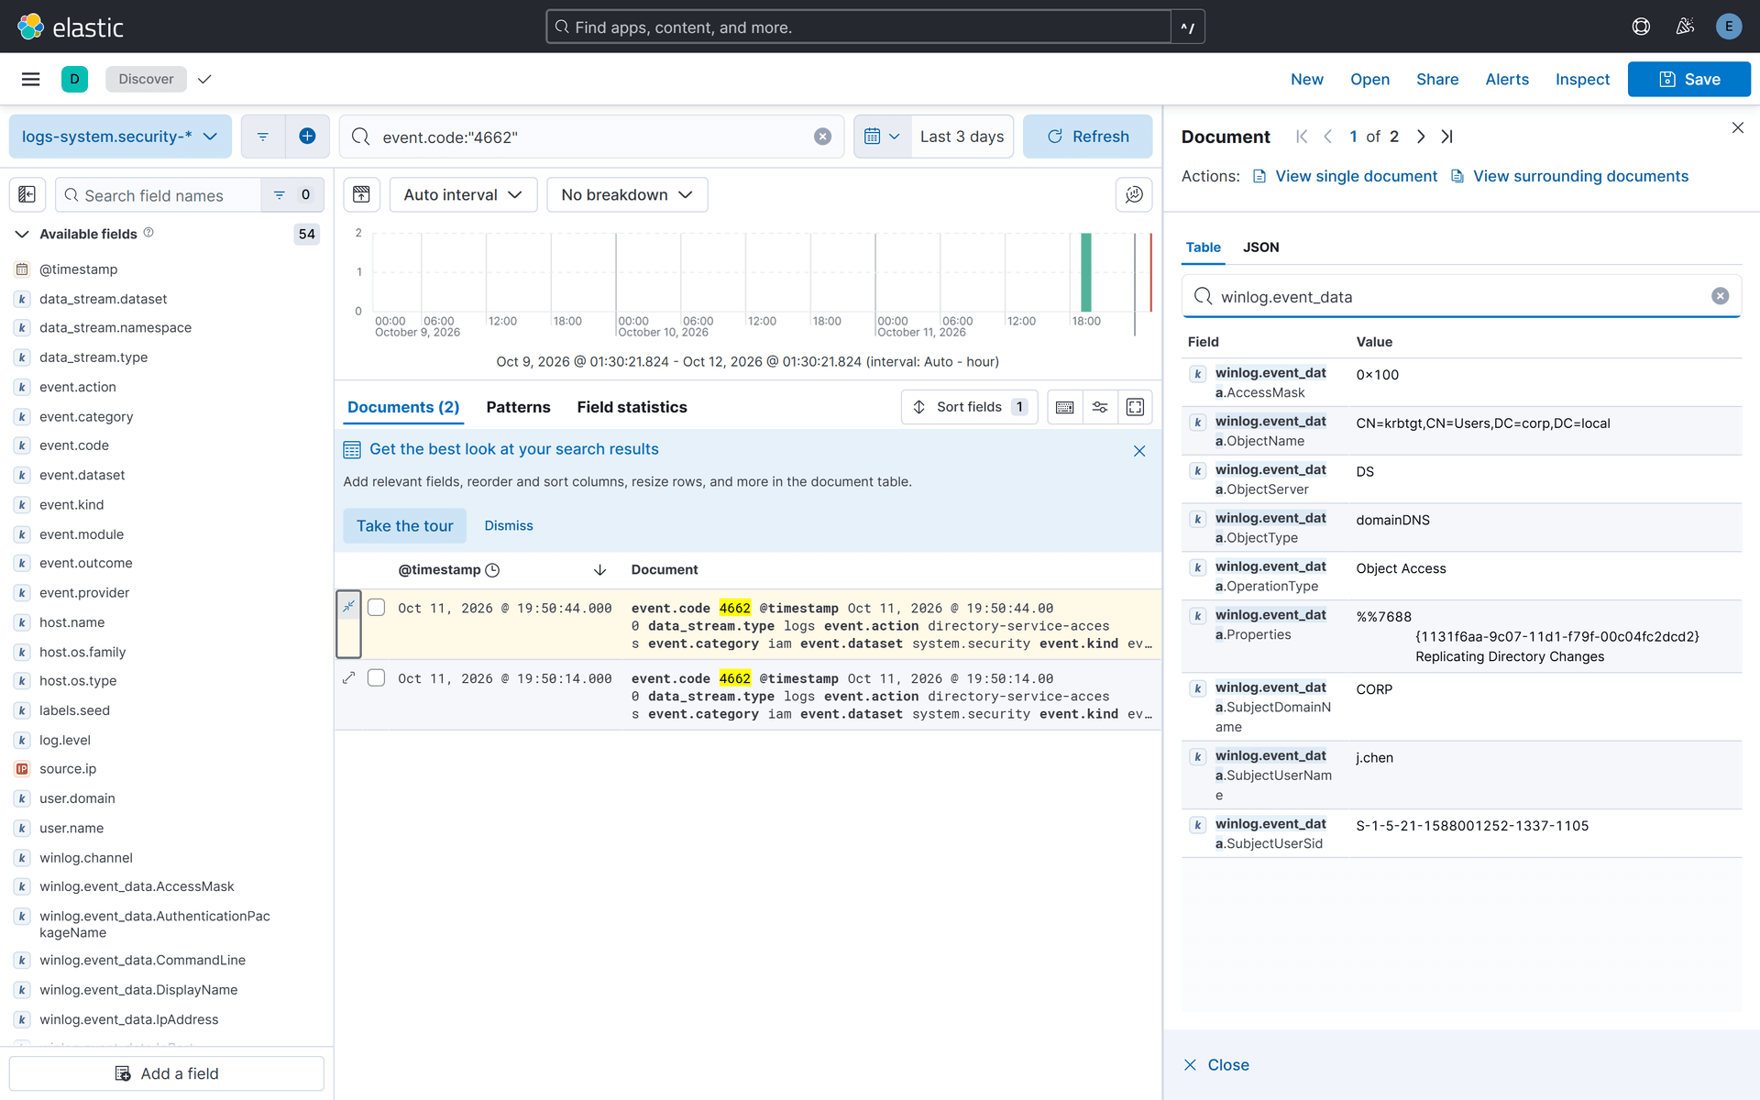Go to the first document in the flyout
Image resolution: width=1760 pixels, height=1100 pixels.
click(x=1302, y=137)
